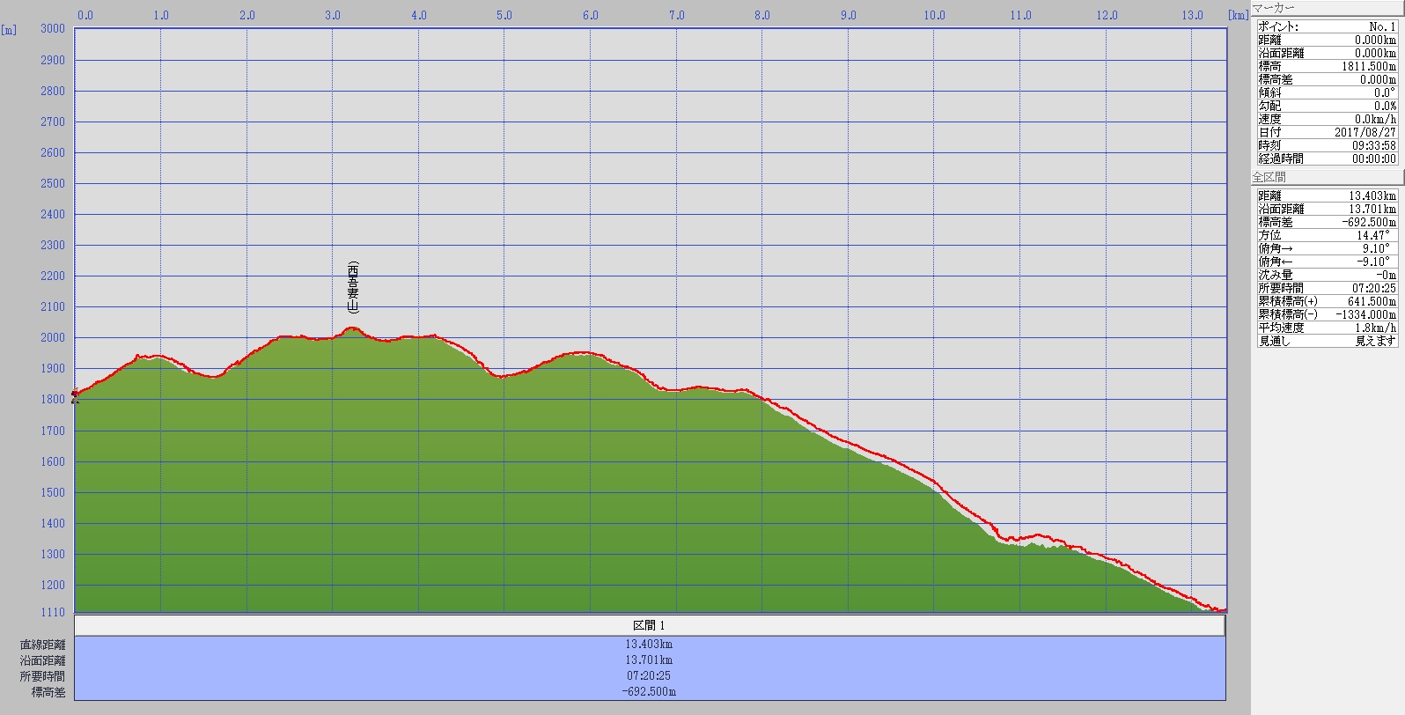Select the 1110 minimum elevation axis label
Image resolution: width=1405 pixels, height=715 pixels.
53,612
